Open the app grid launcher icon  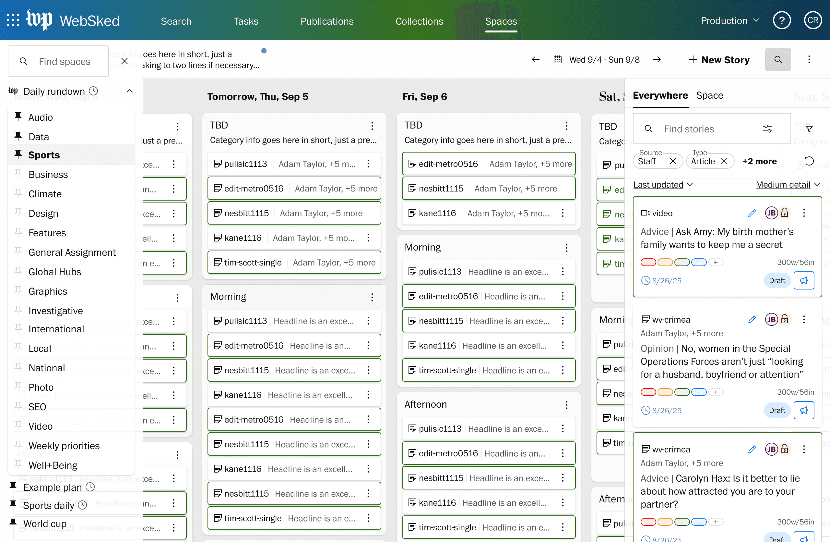(13, 20)
